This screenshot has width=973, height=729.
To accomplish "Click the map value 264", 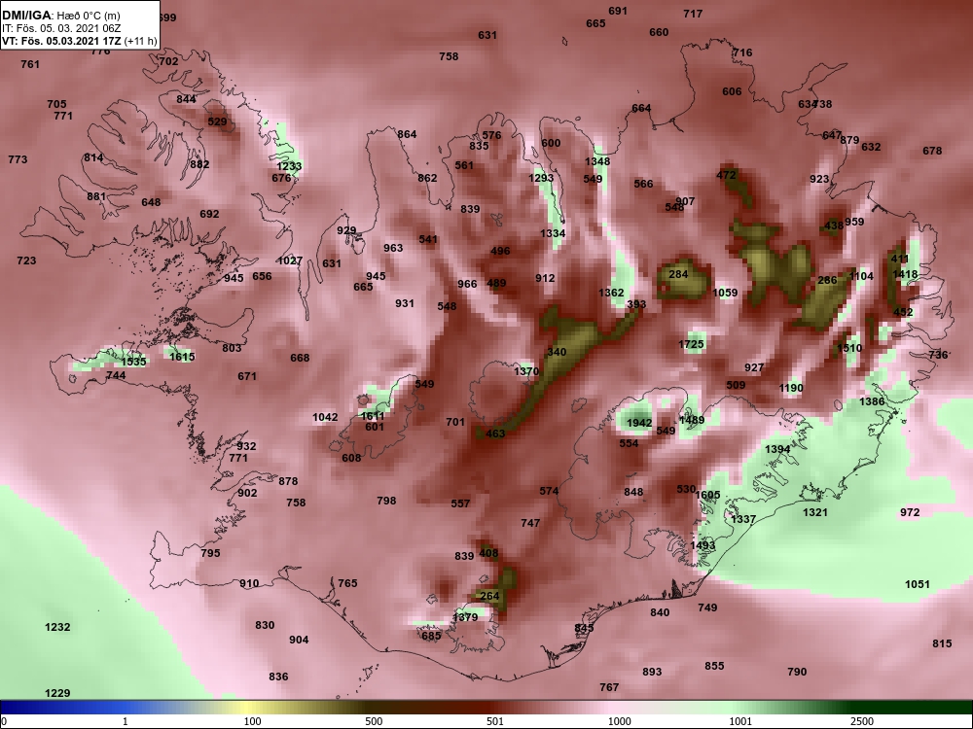I will click(489, 596).
